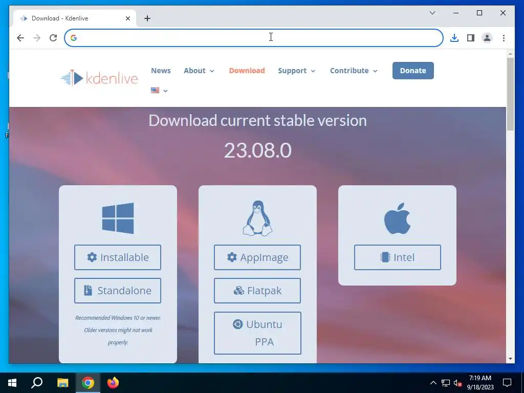Close the Download - Kdenlive tab

[x=127, y=18]
